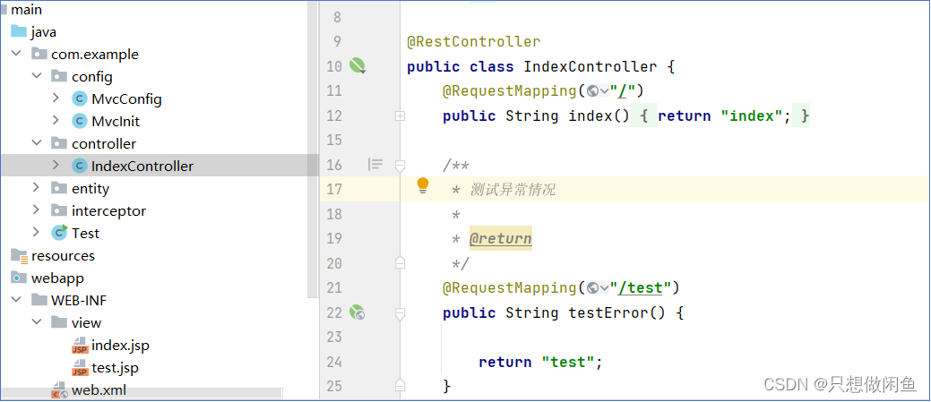This screenshot has height=402, width=931.
Task: Expand the folded index() method body
Action: click(x=401, y=116)
